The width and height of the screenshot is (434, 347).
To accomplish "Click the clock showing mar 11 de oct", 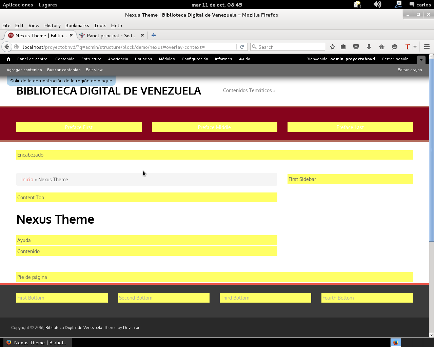I will [217, 5].
